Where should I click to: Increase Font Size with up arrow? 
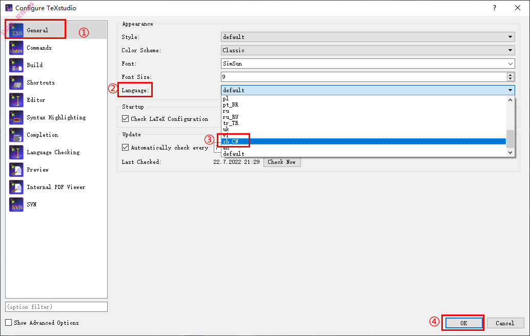[511, 75]
